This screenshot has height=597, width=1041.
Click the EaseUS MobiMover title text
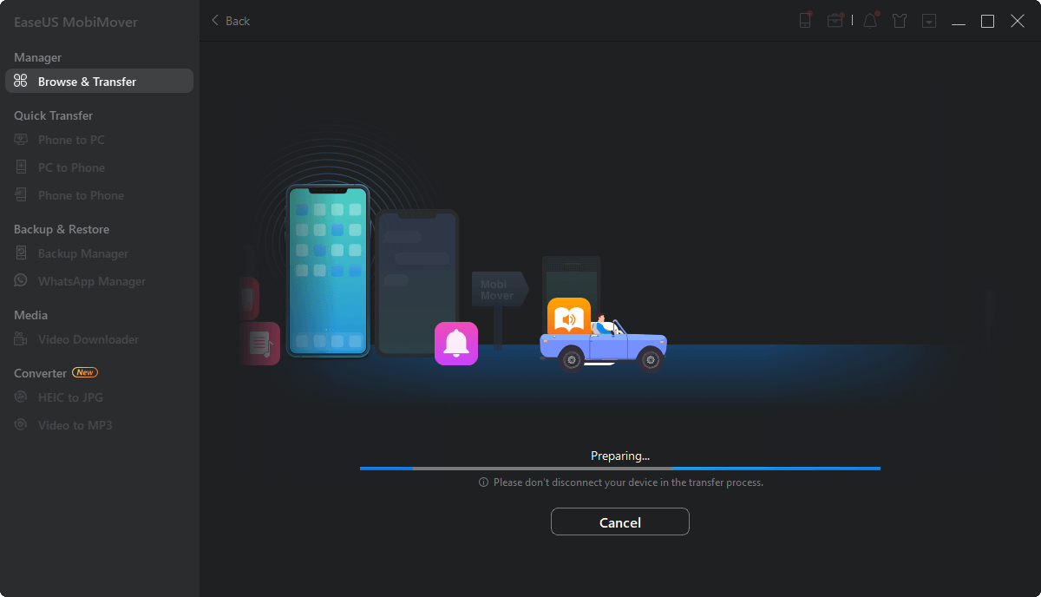(x=75, y=22)
